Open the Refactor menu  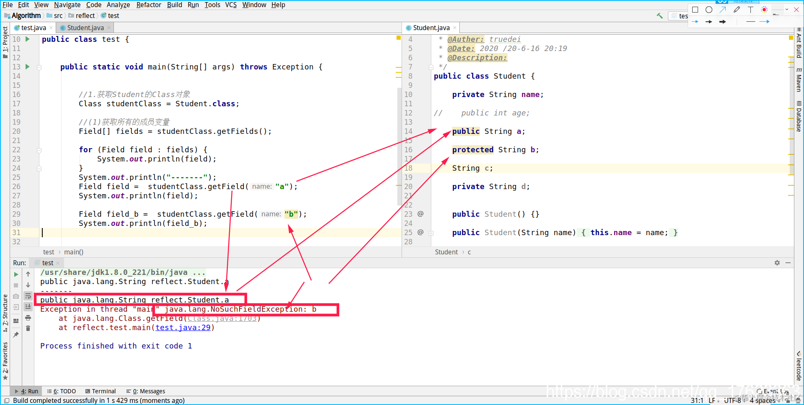[x=149, y=5]
